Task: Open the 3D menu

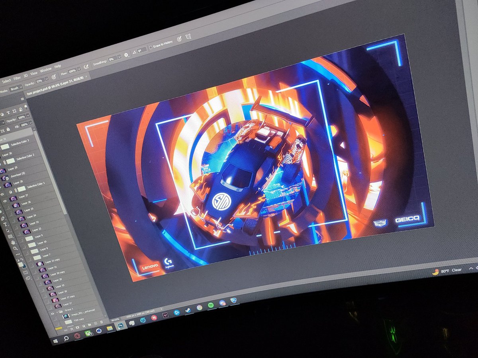Action: tap(25, 76)
